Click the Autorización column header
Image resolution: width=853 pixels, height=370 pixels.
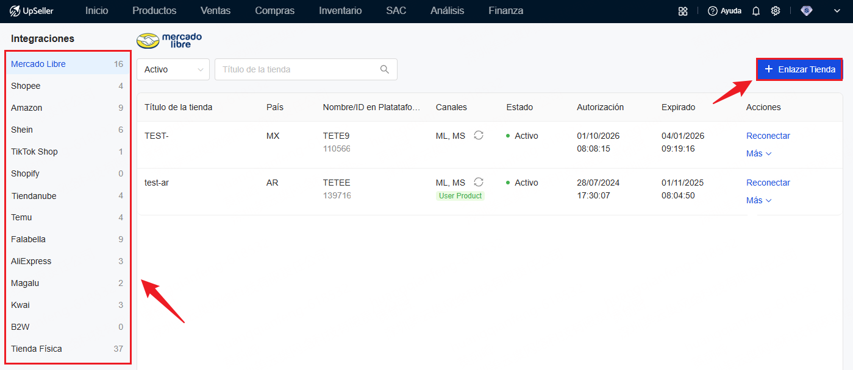tap(601, 107)
